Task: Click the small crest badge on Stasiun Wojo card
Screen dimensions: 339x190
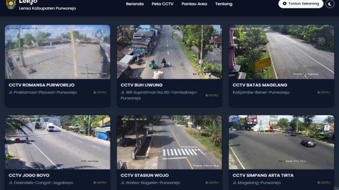Action: (212, 183)
